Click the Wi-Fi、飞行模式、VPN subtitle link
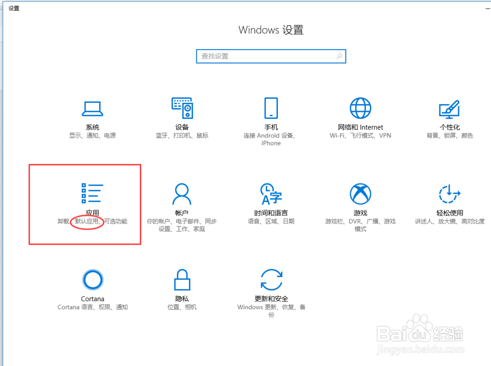The height and width of the screenshot is (366, 491). coord(360,135)
